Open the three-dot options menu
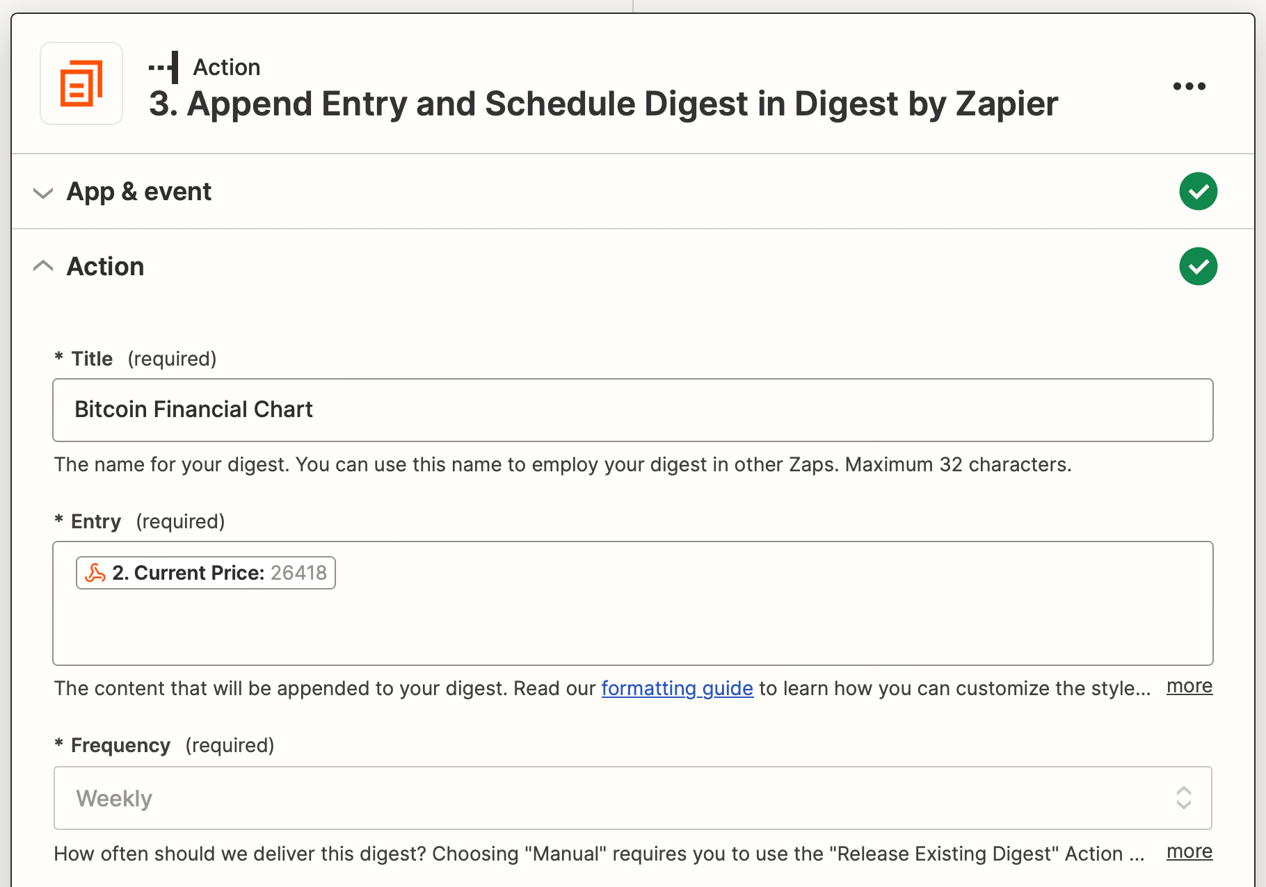 click(1189, 86)
